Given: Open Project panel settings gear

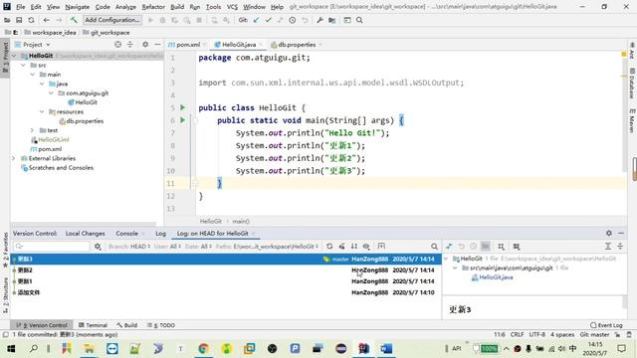Looking at the screenshot, I should [x=145, y=45].
